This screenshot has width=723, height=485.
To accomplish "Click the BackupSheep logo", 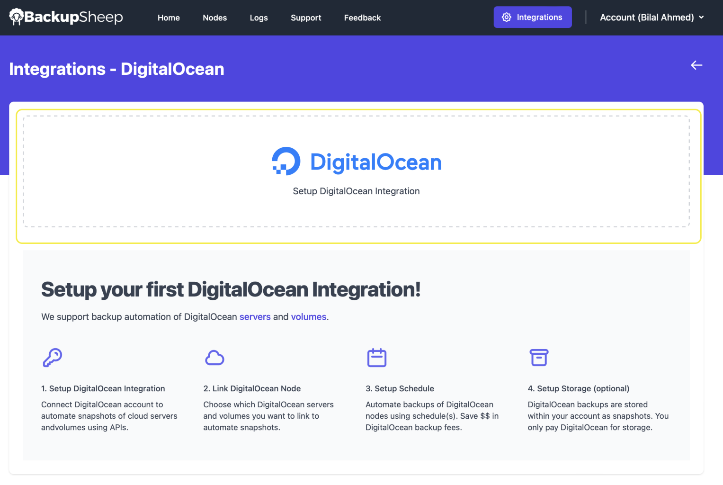I will pos(66,17).
